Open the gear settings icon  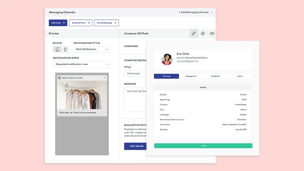pos(203,33)
